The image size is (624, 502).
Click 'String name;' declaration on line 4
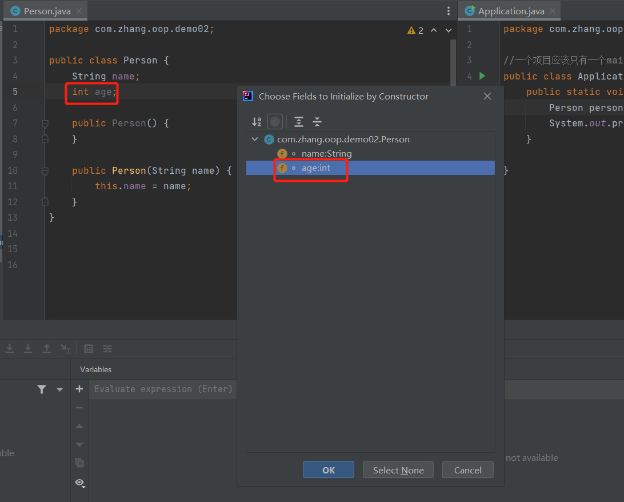[x=106, y=77]
